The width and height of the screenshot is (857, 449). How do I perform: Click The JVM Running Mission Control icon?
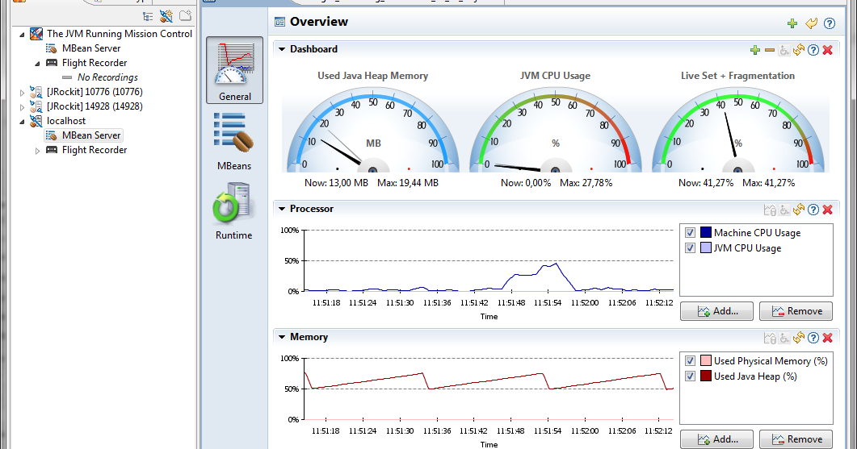pyautogui.click(x=36, y=34)
